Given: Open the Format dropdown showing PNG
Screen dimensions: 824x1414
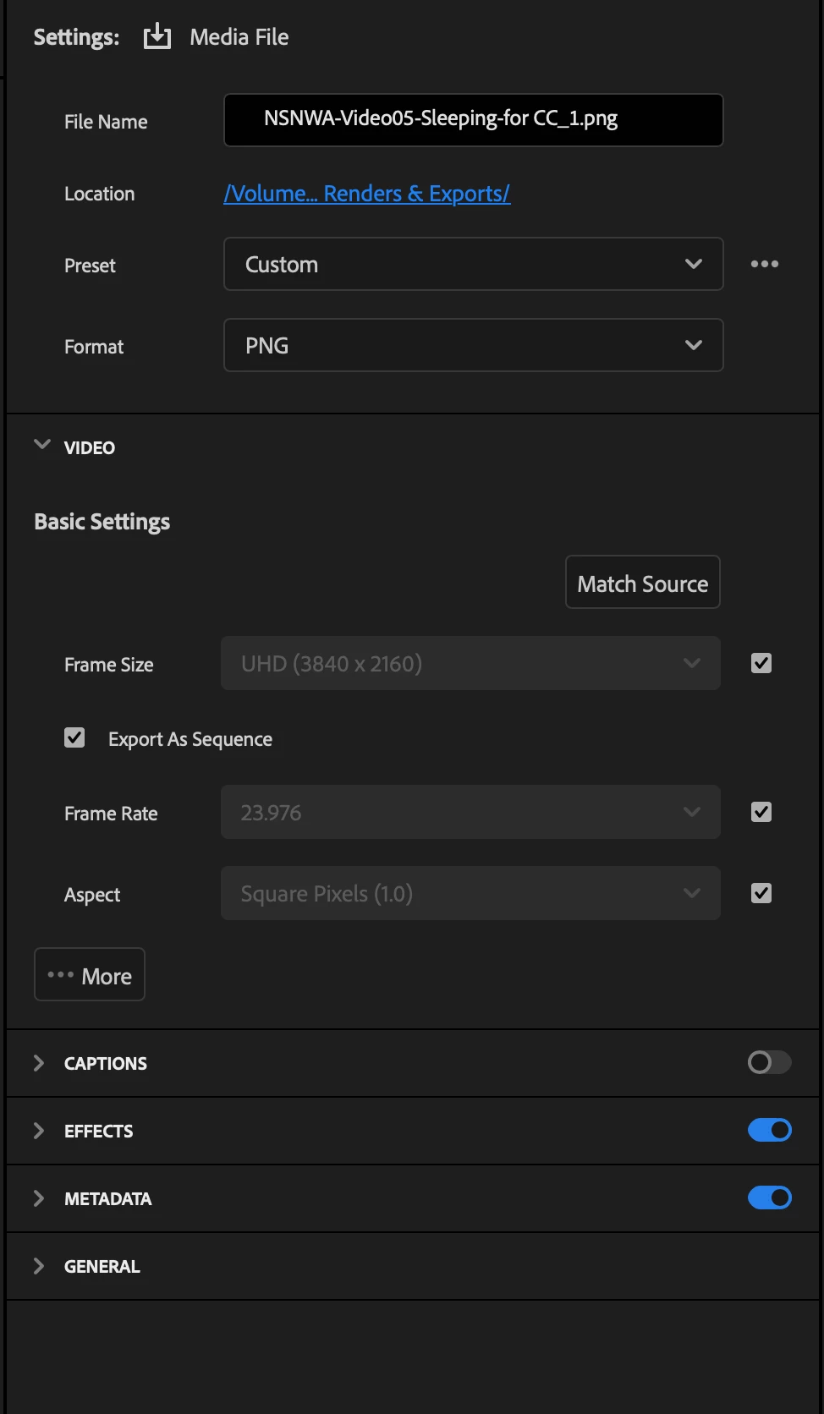Looking at the screenshot, I should coord(473,345).
